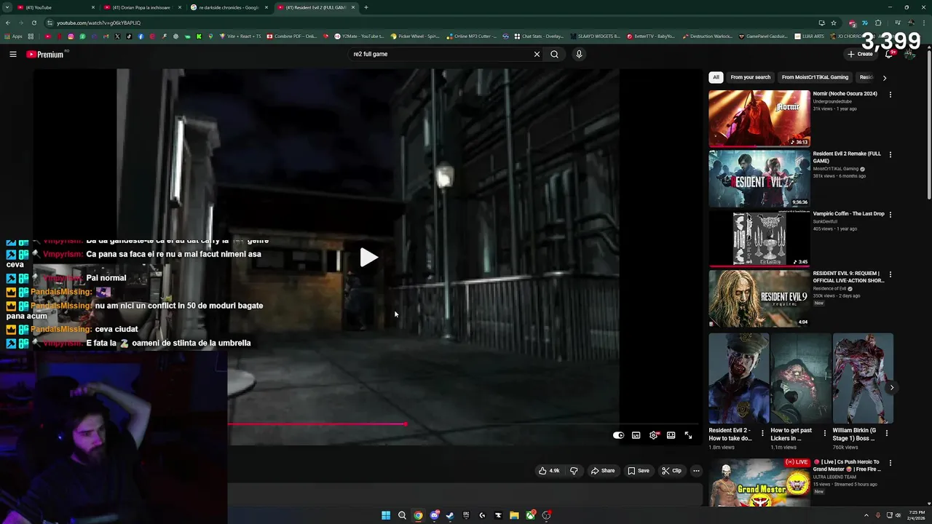Switch to the first YouTube browser tab
This screenshot has height=524, width=932.
click(x=56, y=7)
